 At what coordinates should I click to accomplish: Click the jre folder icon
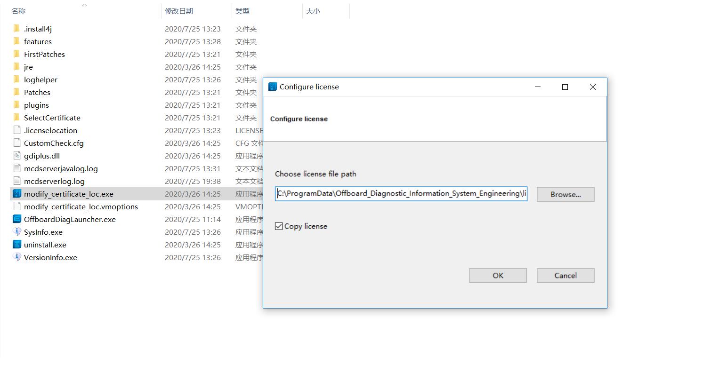click(x=17, y=67)
